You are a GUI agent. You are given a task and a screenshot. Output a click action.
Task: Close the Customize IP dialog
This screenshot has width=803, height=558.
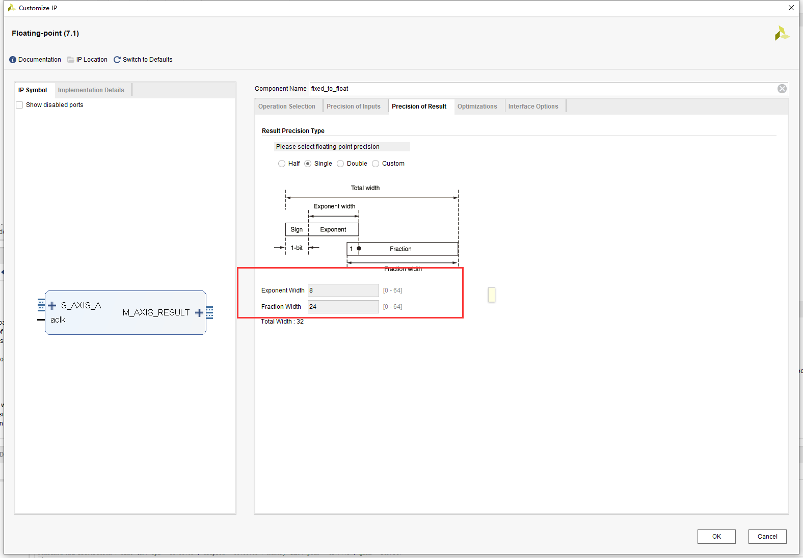pyautogui.click(x=791, y=8)
